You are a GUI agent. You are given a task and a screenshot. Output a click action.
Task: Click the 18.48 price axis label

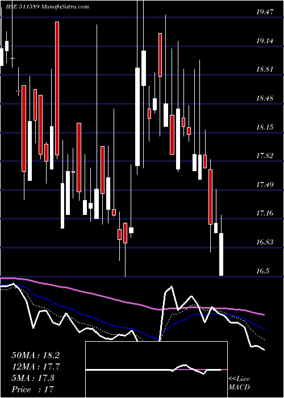pyautogui.click(x=265, y=98)
